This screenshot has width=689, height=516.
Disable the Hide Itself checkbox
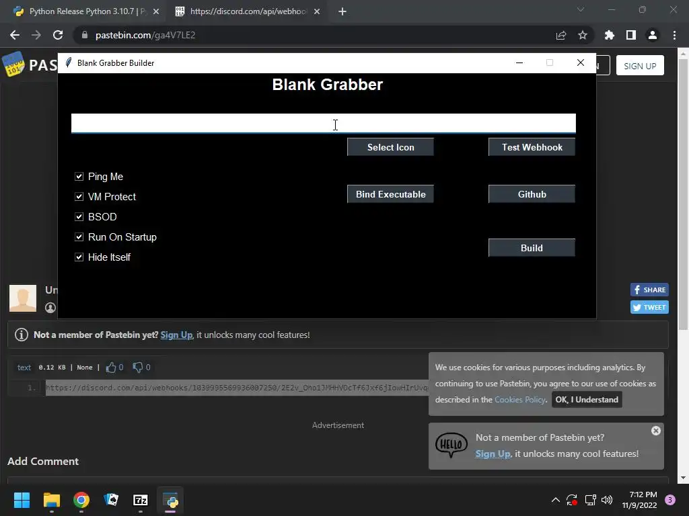(79, 257)
